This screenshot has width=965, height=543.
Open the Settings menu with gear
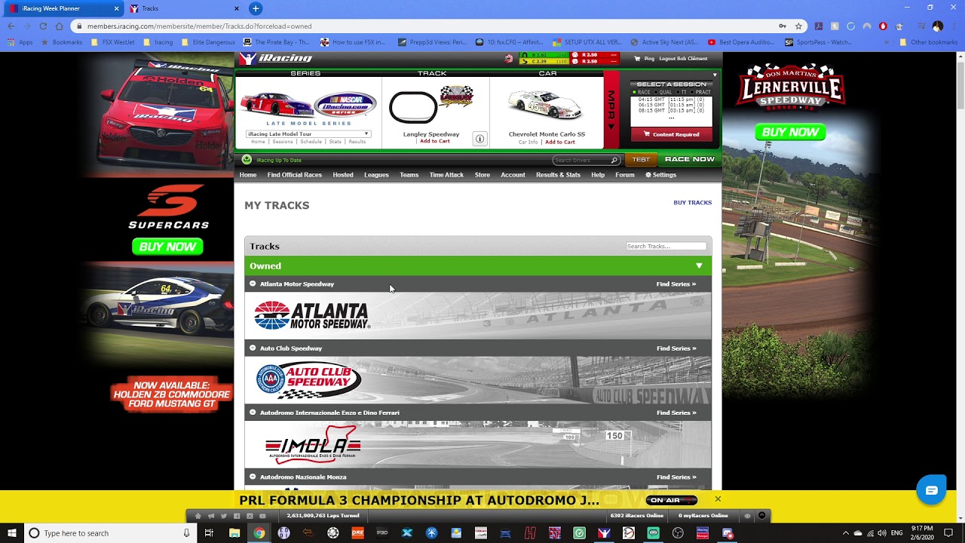point(660,175)
